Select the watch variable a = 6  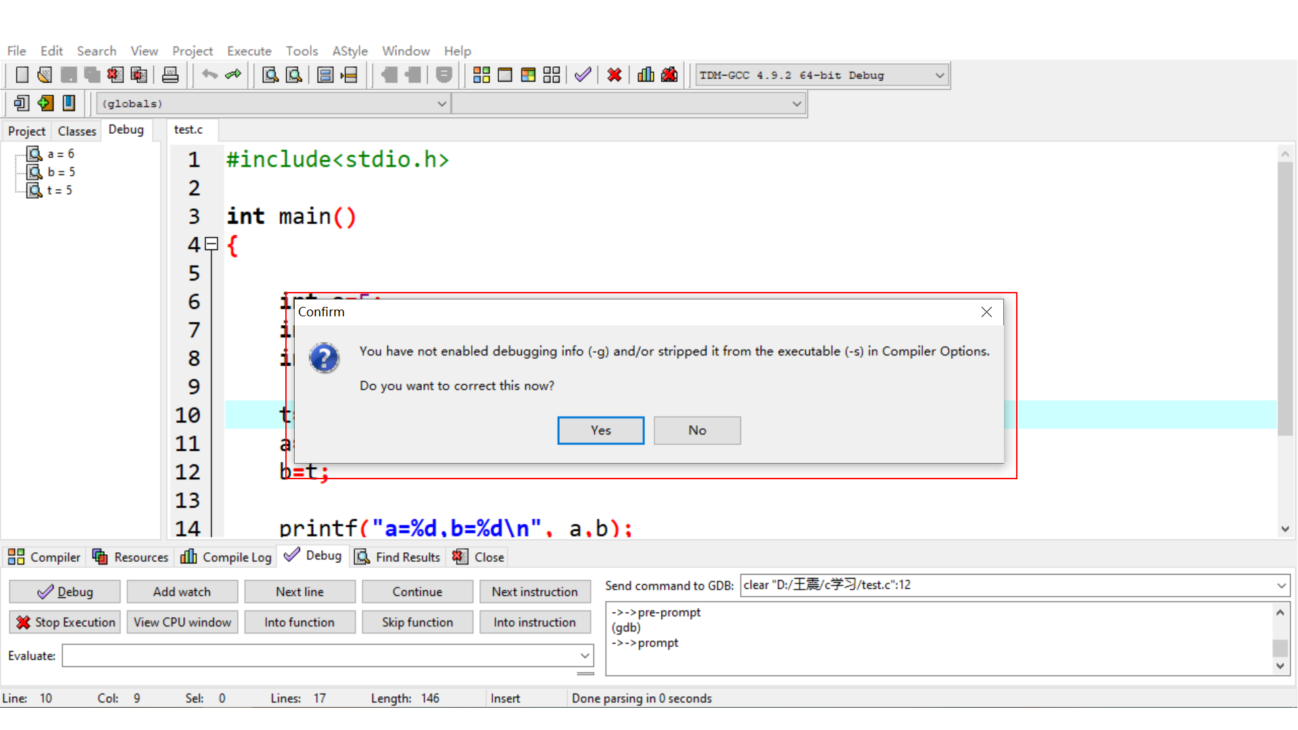[60, 154]
